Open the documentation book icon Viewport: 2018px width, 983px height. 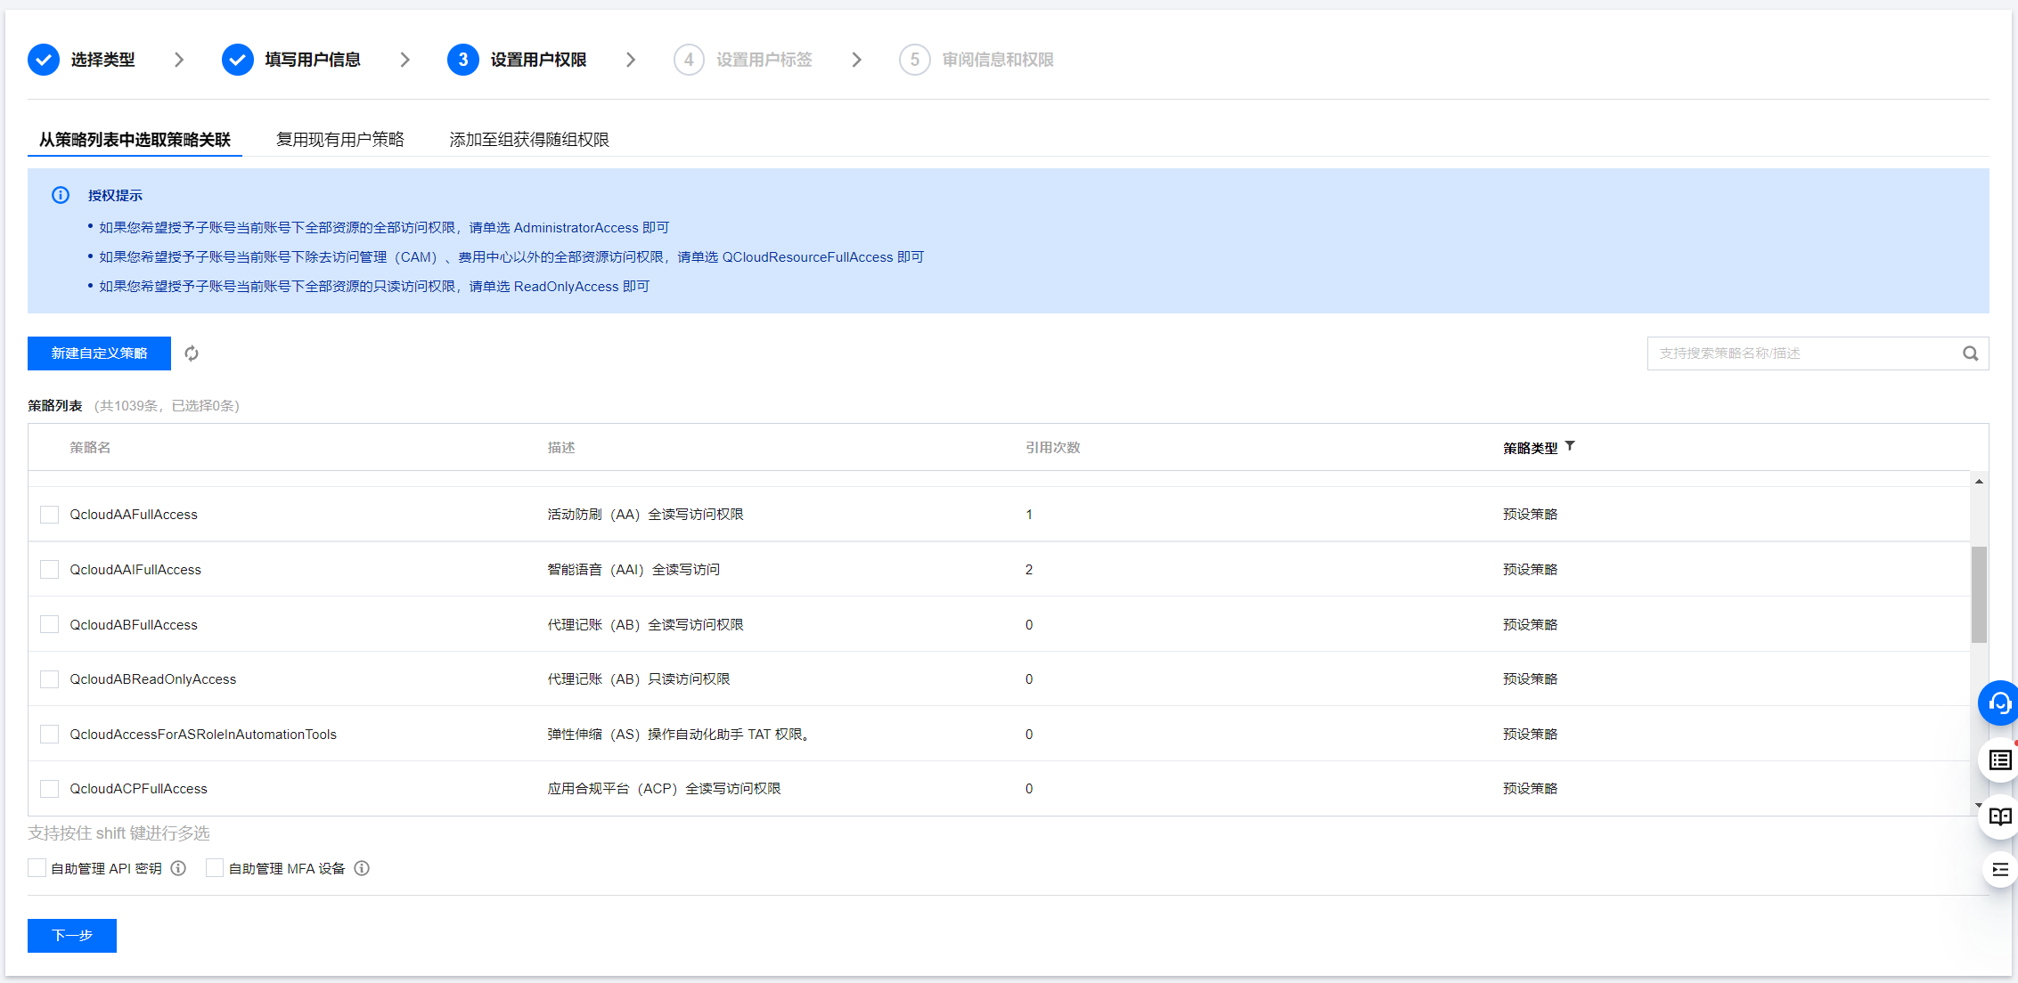2000,816
